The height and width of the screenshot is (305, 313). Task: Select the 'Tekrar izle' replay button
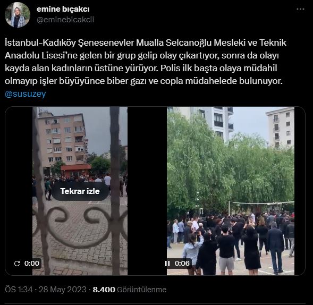click(x=80, y=191)
